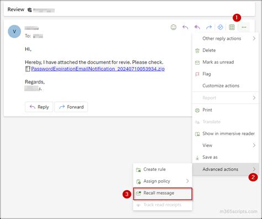The height and width of the screenshot is (219, 262).
Task: Open the More actions ellipsis button
Action: coord(244,27)
